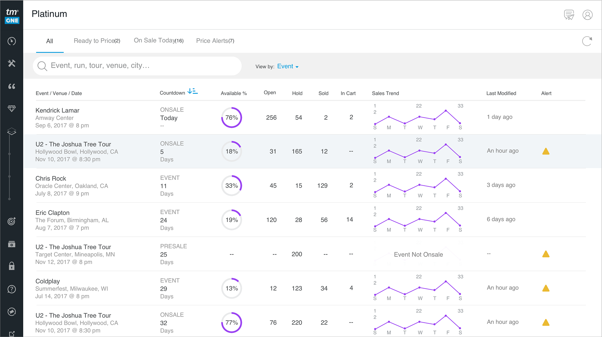Open the compass explore sidebar icon
This screenshot has height=337, width=602.
pyautogui.click(x=12, y=312)
